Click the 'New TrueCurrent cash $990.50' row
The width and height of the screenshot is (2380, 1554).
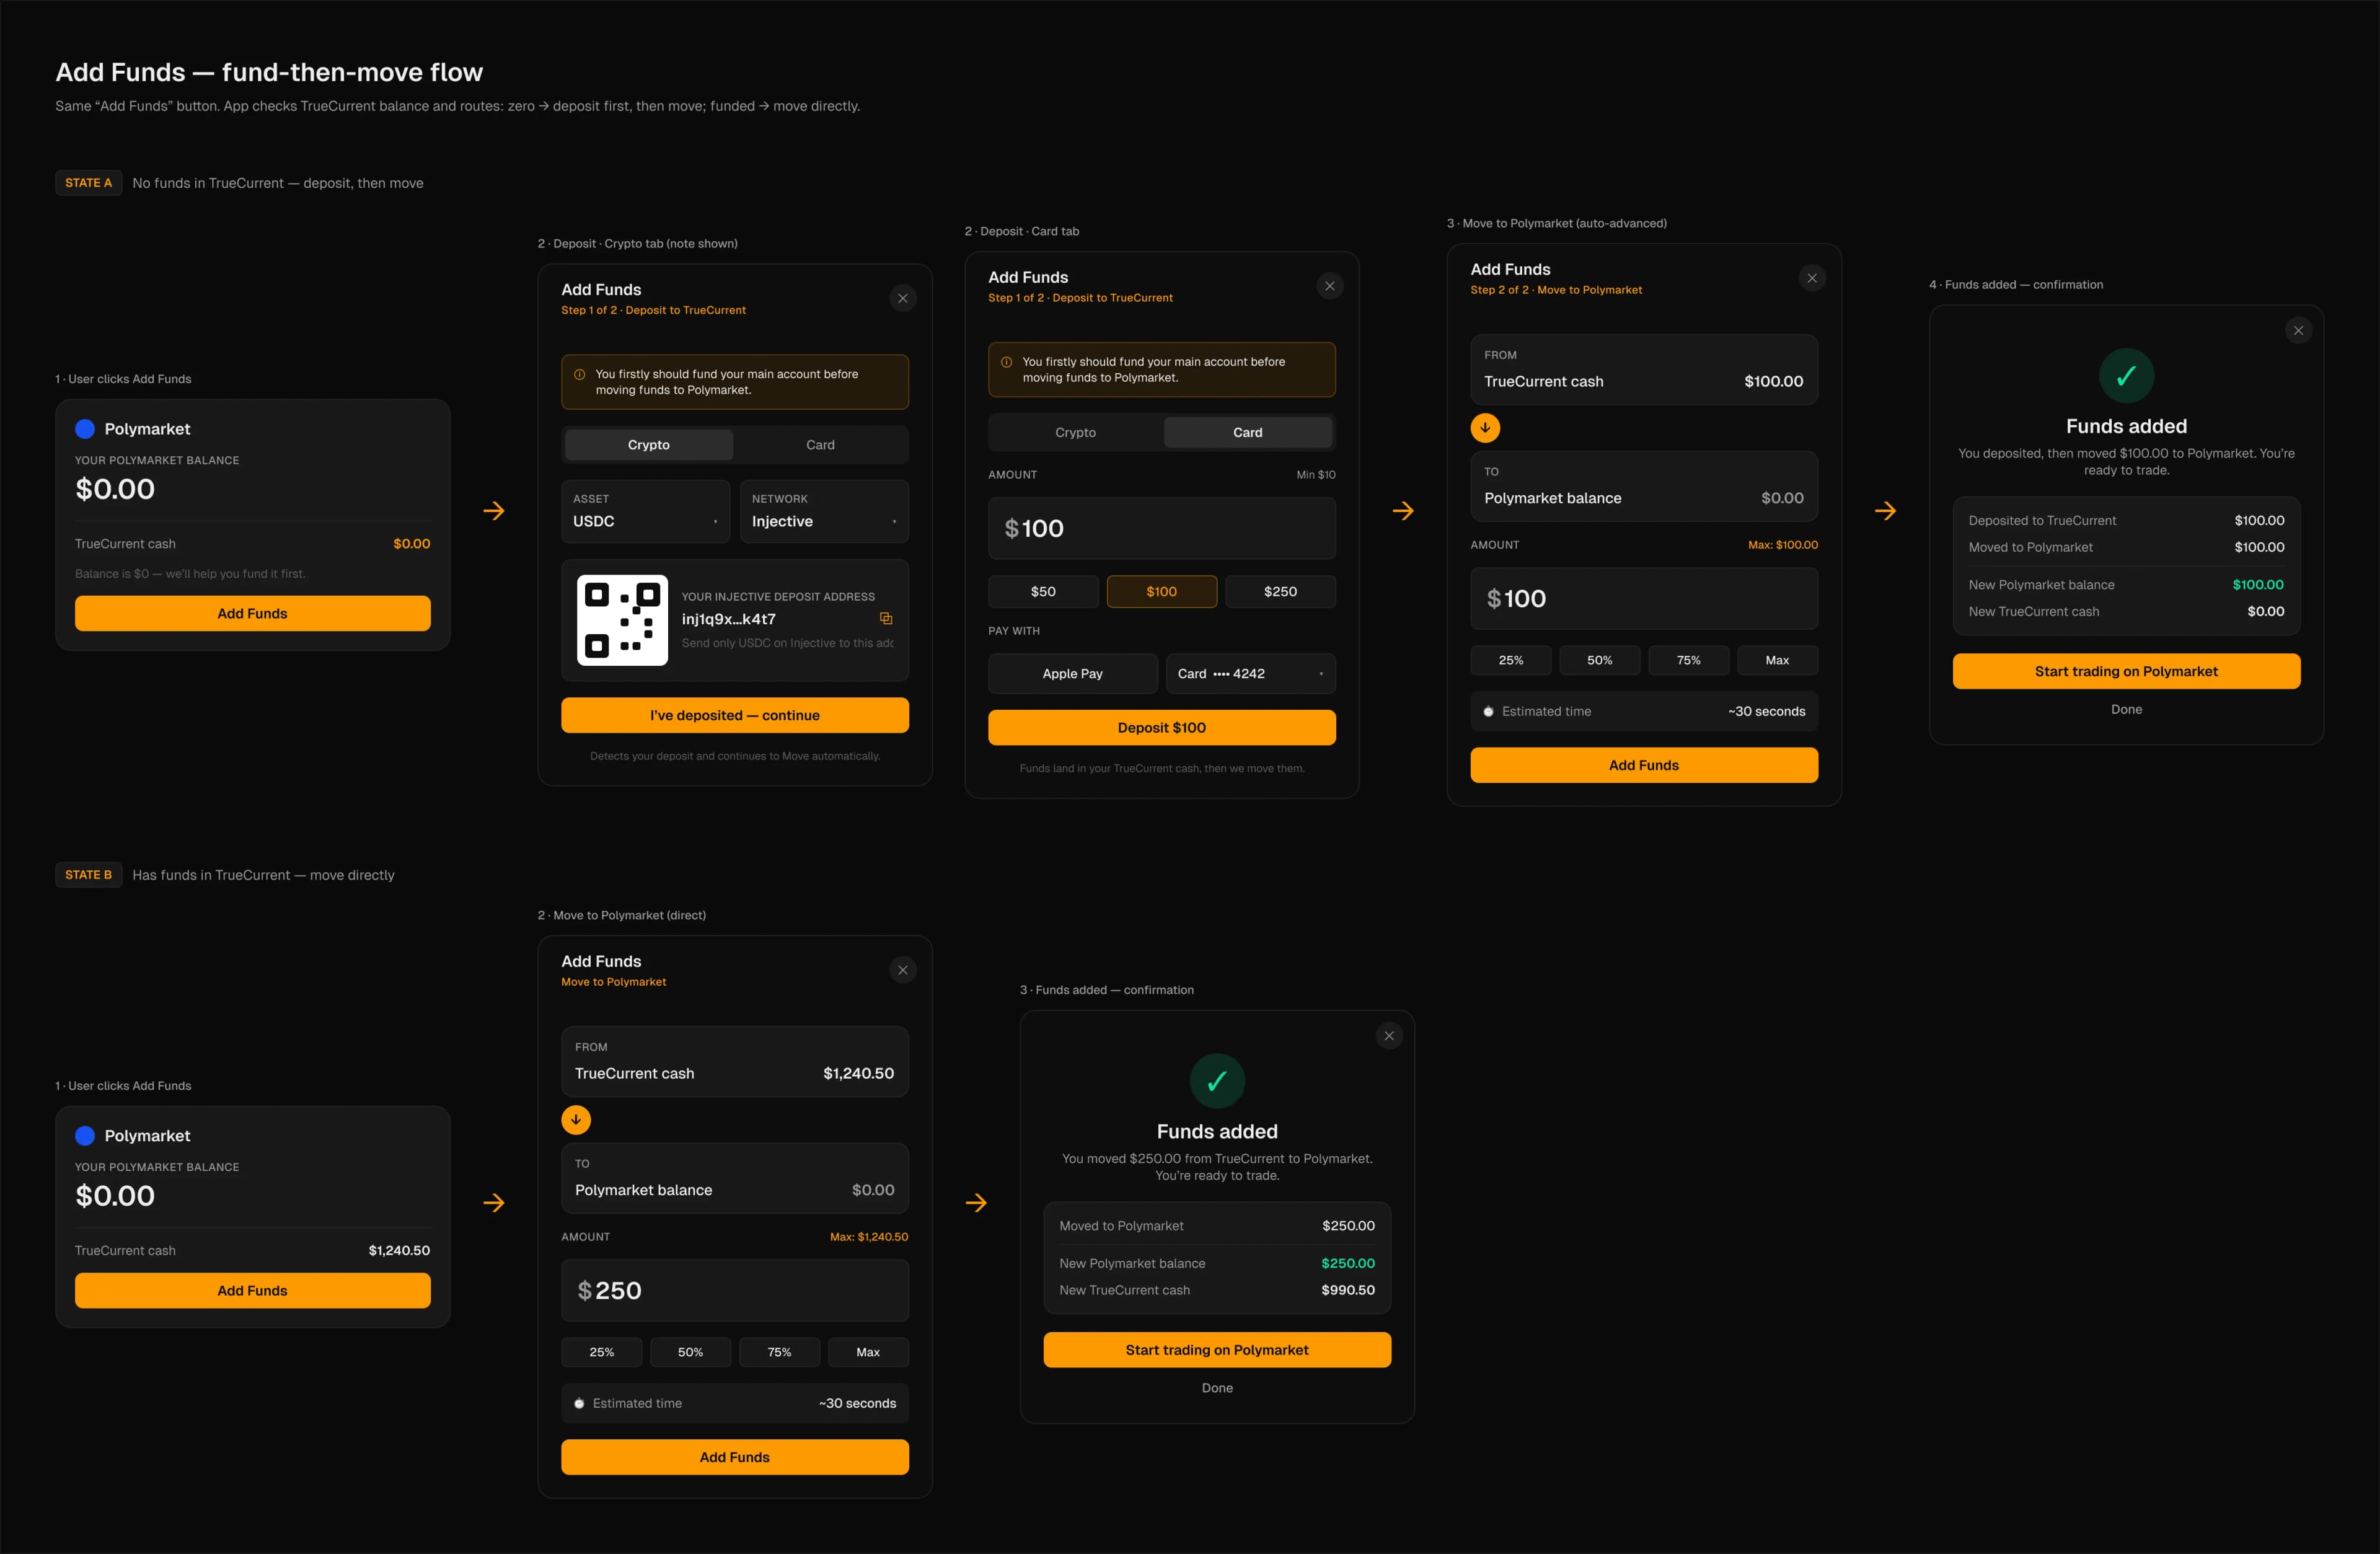click(x=1217, y=1291)
